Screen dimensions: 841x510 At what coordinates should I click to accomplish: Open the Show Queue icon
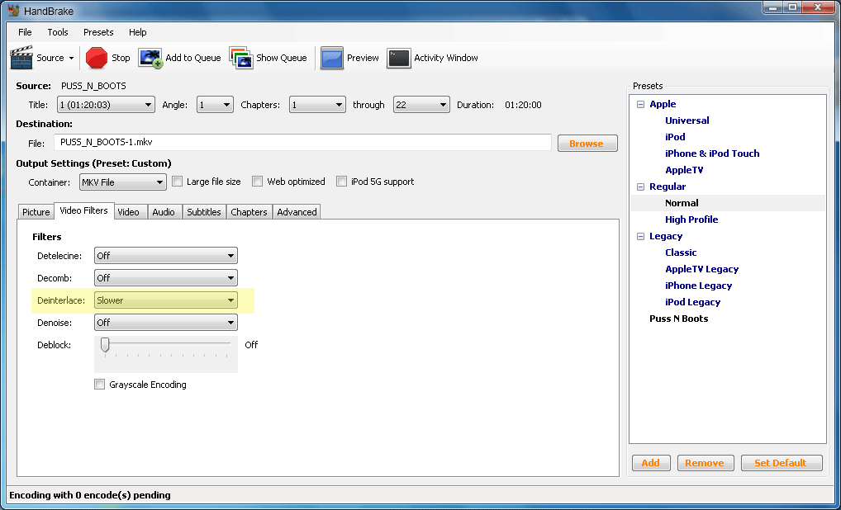240,58
